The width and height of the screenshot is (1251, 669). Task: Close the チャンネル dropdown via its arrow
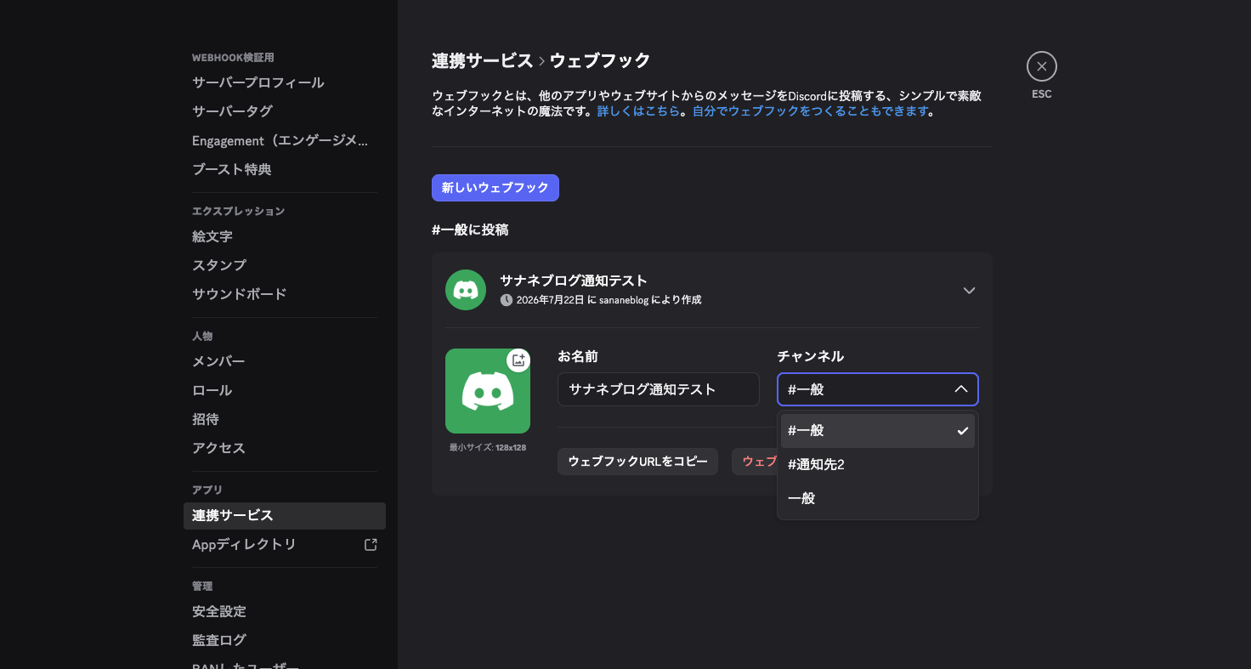pyautogui.click(x=961, y=389)
